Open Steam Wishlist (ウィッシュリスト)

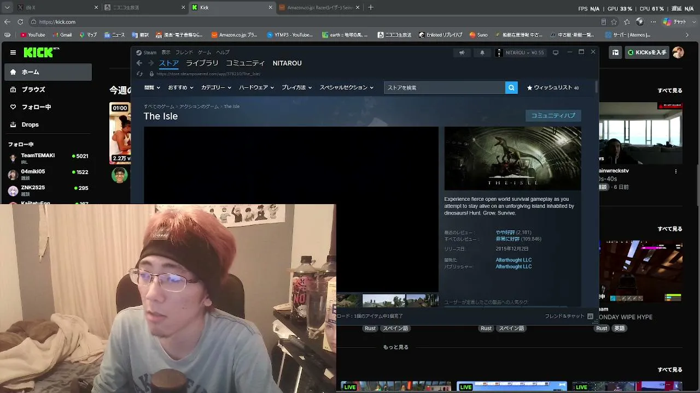(x=552, y=87)
